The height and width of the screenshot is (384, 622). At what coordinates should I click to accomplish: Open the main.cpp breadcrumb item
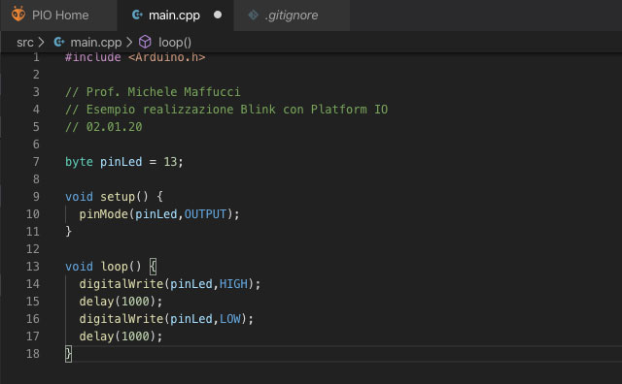(x=96, y=43)
